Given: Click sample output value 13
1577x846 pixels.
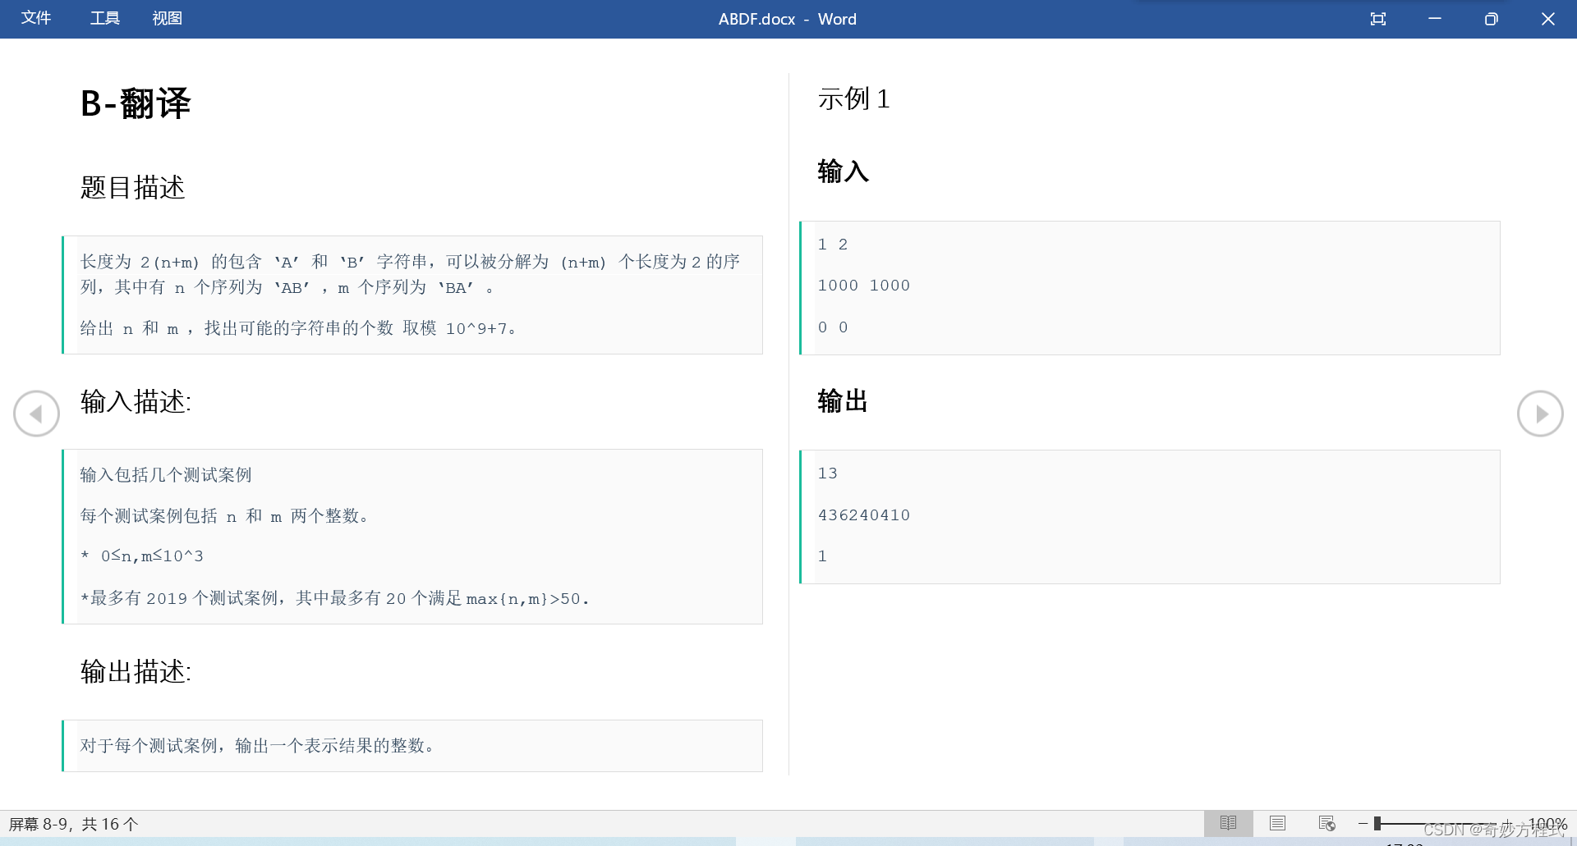Looking at the screenshot, I should click(x=828, y=473).
